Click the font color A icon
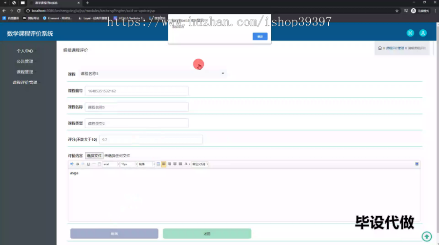This screenshot has height=245, width=439. click(x=186, y=164)
